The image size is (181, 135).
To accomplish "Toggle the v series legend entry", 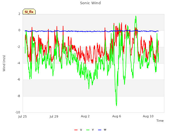I will (x=90, y=130).
